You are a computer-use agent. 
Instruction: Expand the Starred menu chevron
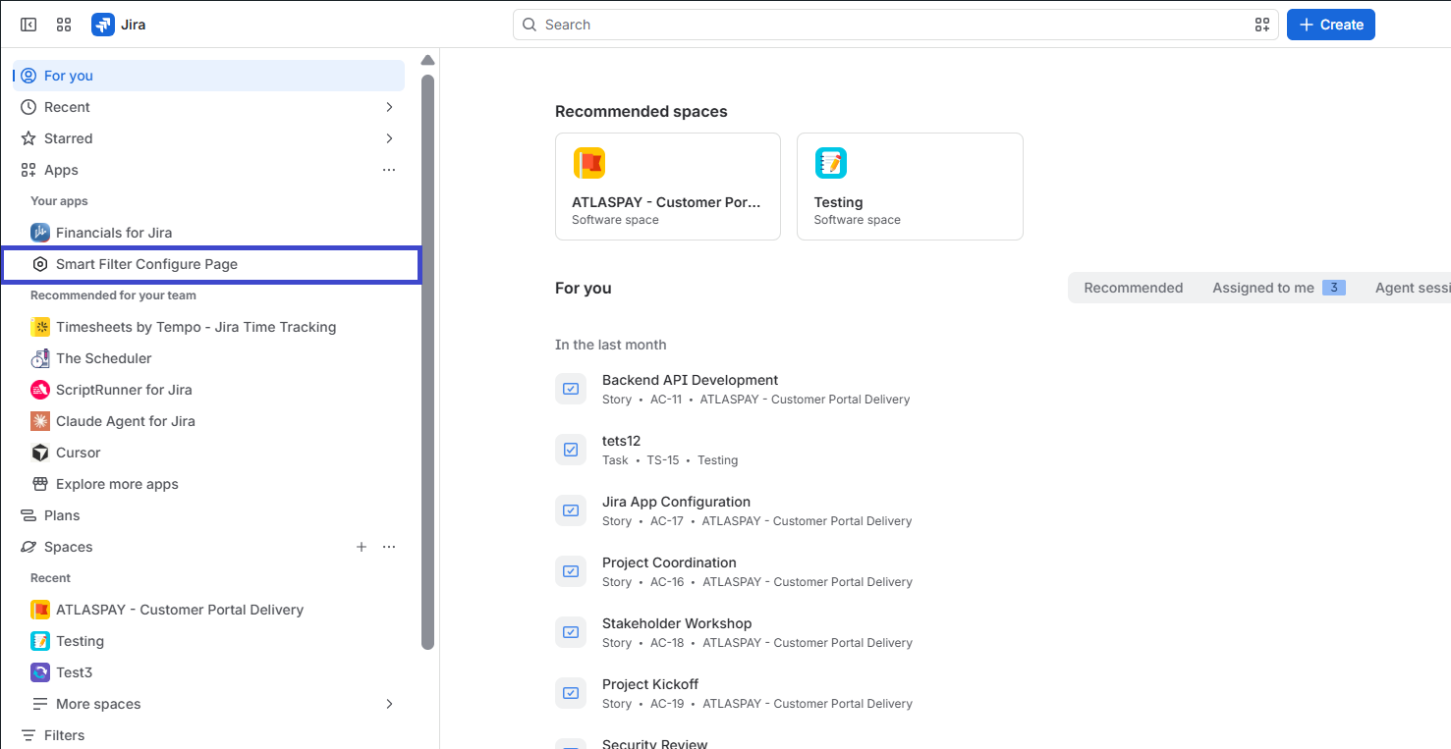[x=389, y=138]
